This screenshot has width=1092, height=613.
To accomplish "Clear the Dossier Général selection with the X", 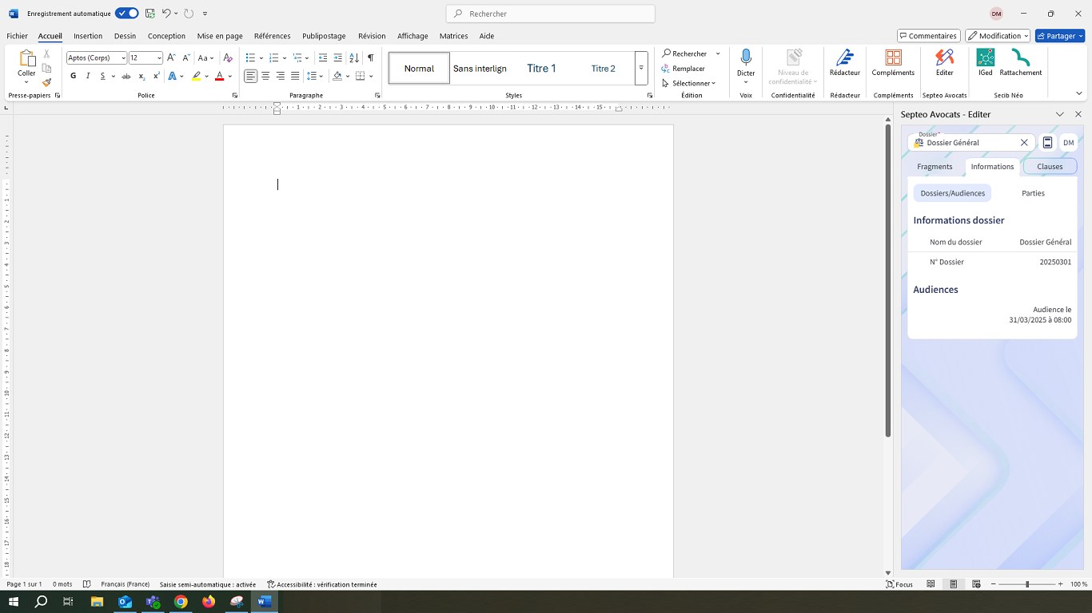I will (1024, 143).
